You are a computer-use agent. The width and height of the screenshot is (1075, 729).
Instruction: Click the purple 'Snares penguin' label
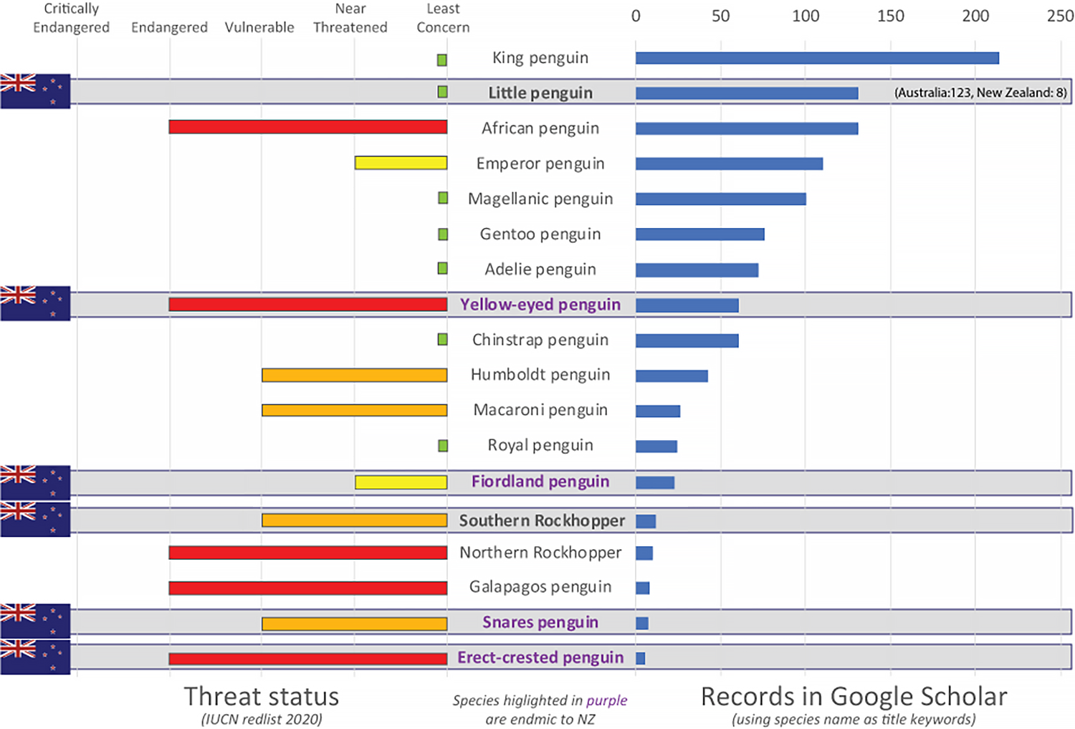click(x=540, y=622)
